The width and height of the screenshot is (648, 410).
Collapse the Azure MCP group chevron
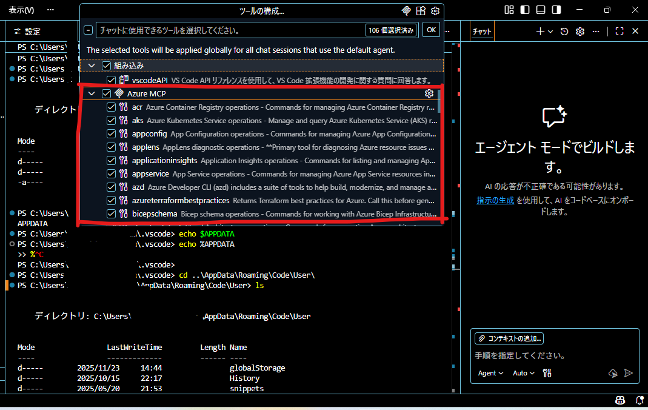pyautogui.click(x=92, y=94)
